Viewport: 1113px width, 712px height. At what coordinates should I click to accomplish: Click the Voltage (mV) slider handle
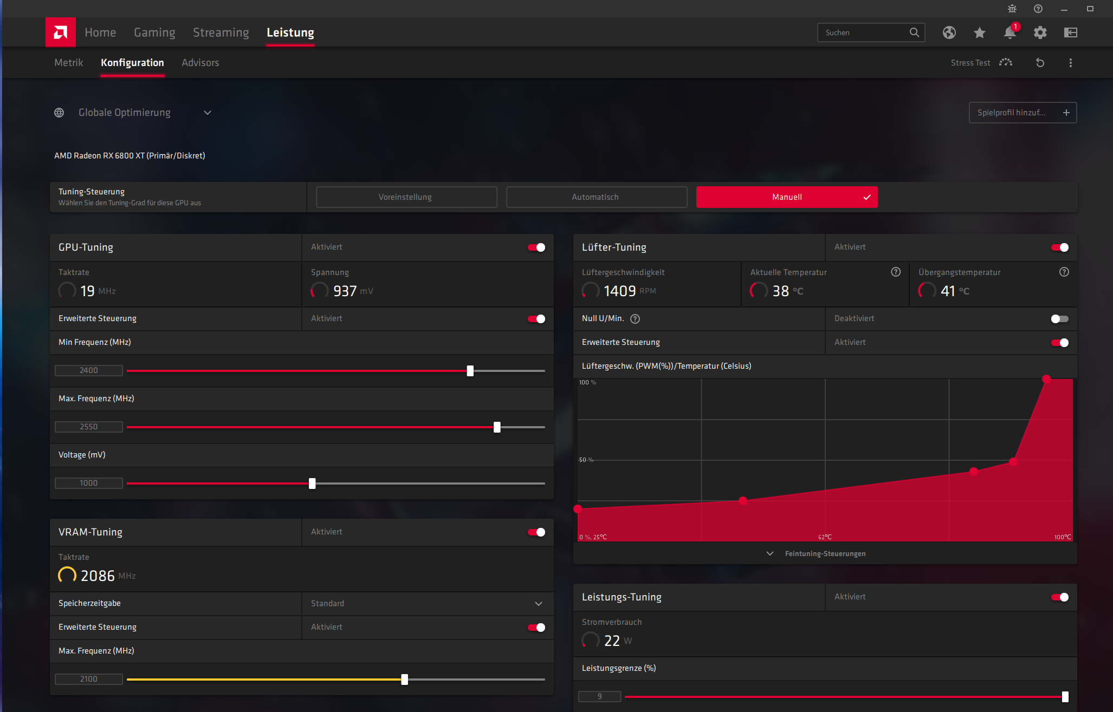(x=312, y=484)
